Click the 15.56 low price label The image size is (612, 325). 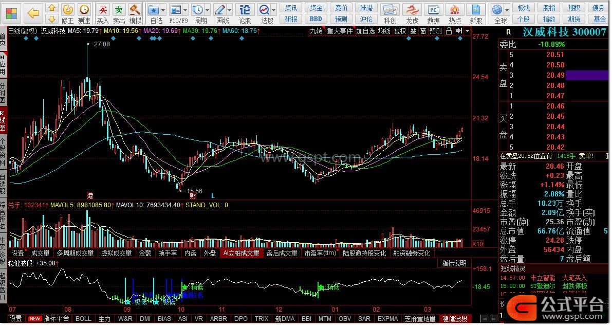(x=194, y=191)
